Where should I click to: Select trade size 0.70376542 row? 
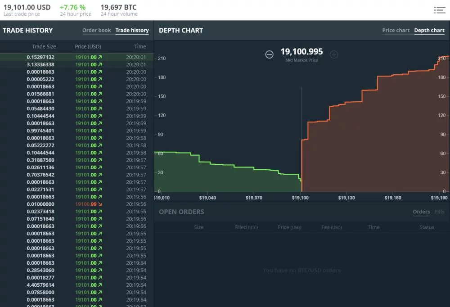point(76,175)
